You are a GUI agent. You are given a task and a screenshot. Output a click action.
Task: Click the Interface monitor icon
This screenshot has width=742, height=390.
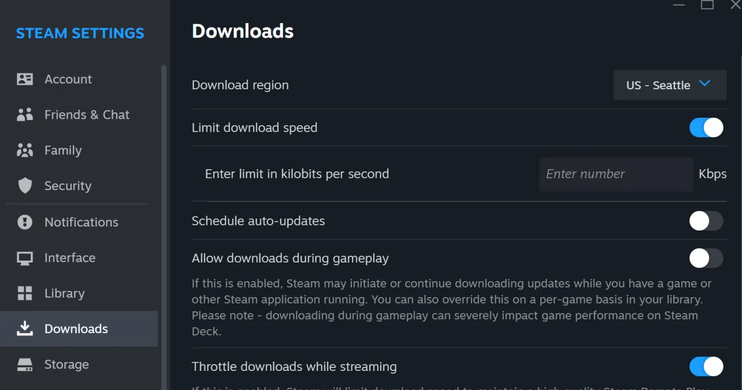[25, 257]
